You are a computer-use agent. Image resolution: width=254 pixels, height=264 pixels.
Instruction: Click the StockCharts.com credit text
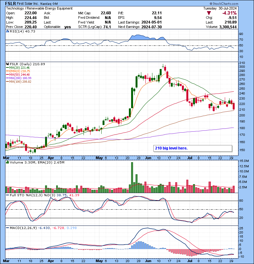224,3
